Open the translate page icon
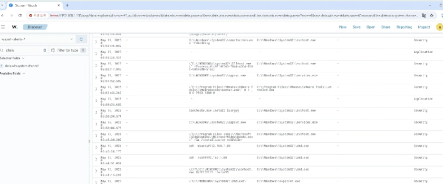 coord(424,16)
